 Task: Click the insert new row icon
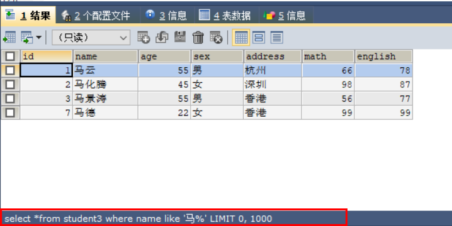pyautogui.click(x=144, y=38)
